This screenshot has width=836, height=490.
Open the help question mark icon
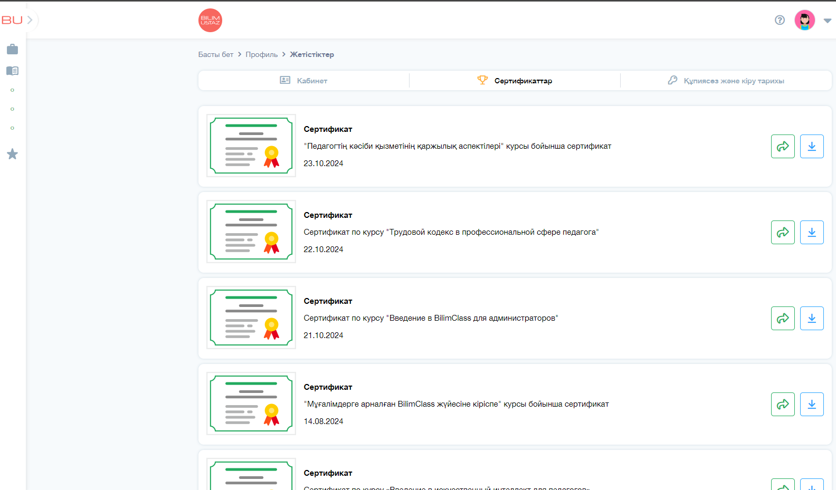pyautogui.click(x=780, y=20)
